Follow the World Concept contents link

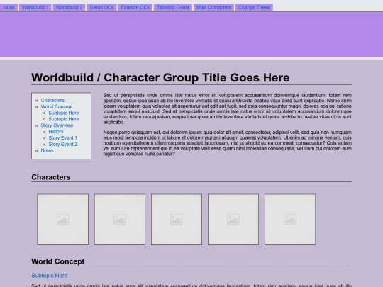tap(57, 106)
